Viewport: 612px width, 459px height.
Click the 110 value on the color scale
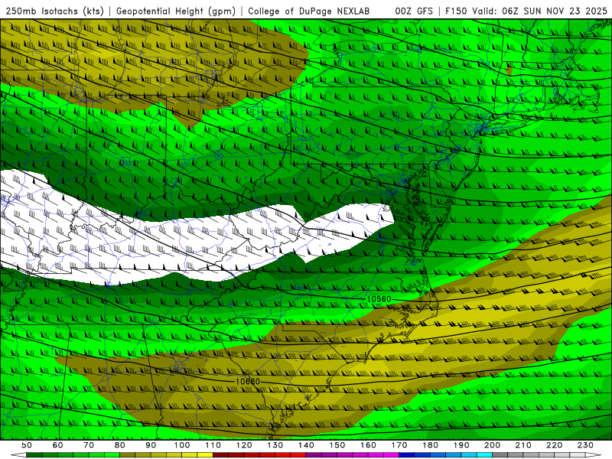coord(213,445)
